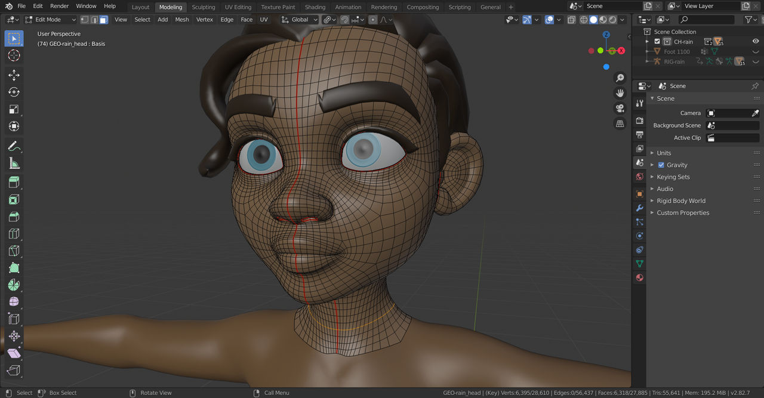Open the Global transform orientation dropdown
The width and height of the screenshot is (764, 398).
[x=300, y=20]
